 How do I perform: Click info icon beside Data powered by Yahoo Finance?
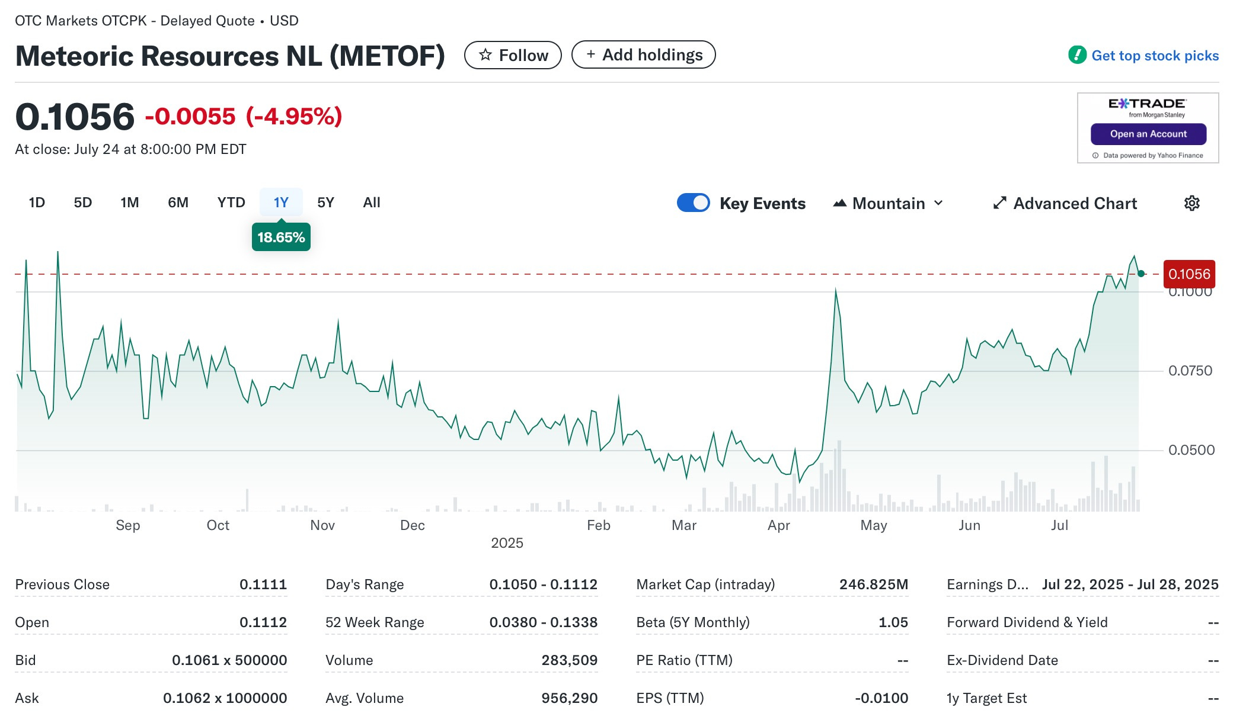point(1095,156)
